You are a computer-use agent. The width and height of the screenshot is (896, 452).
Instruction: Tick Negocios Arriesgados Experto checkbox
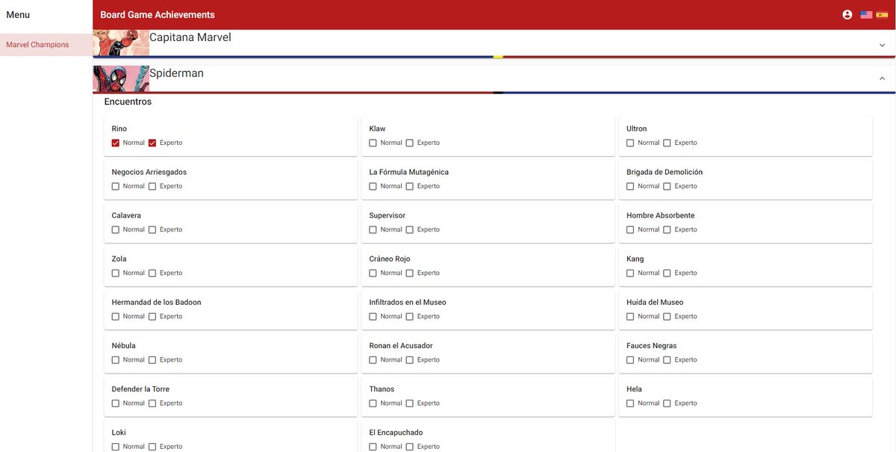(152, 186)
